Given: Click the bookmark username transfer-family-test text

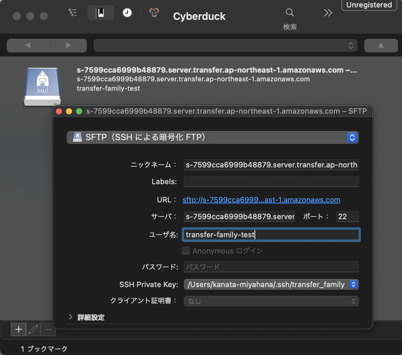Looking at the screenshot, I should (108, 88).
